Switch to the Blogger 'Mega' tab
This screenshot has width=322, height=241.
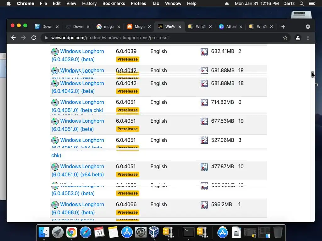click(x=139, y=27)
